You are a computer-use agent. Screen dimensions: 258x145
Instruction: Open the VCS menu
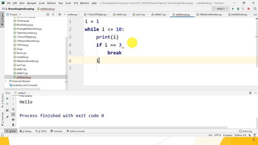76,3
